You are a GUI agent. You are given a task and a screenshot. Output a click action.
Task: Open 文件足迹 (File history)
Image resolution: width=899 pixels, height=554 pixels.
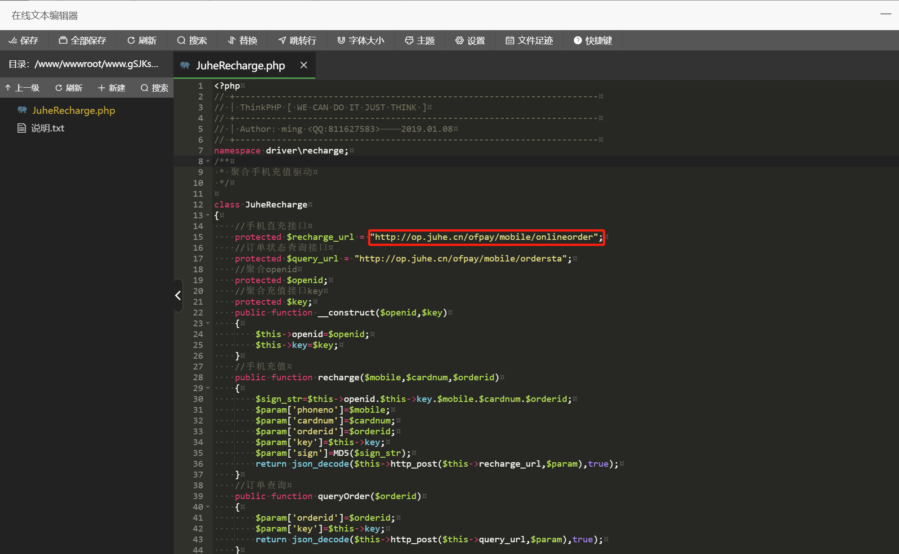tap(529, 41)
